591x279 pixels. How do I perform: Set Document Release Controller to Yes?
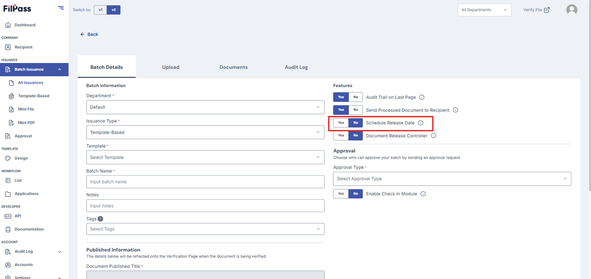(x=341, y=136)
